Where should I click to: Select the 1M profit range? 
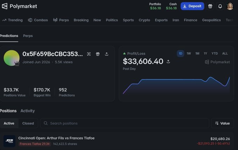point(197,53)
